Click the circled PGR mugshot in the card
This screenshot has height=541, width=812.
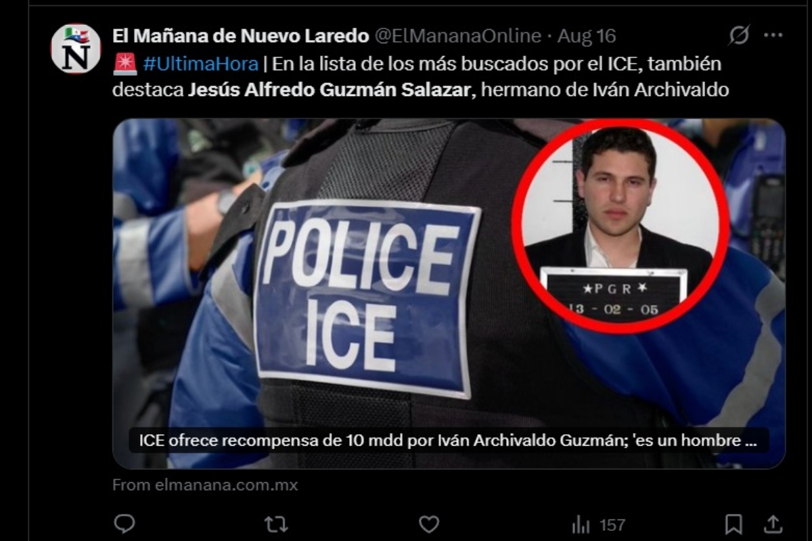click(620, 226)
